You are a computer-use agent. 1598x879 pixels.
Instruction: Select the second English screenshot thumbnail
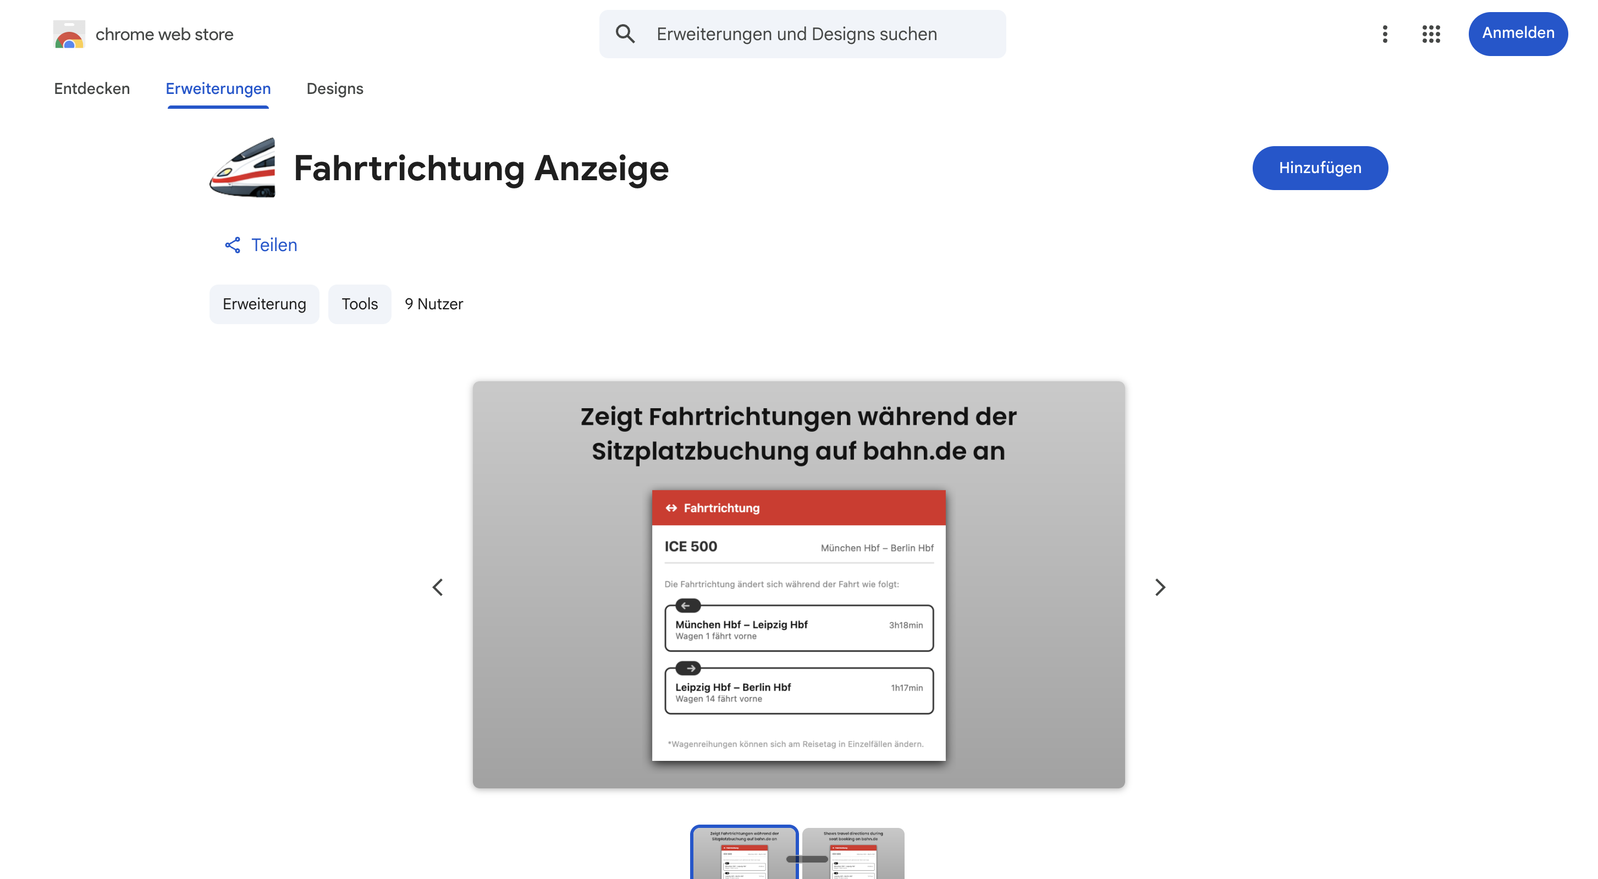click(x=853, y=853)
